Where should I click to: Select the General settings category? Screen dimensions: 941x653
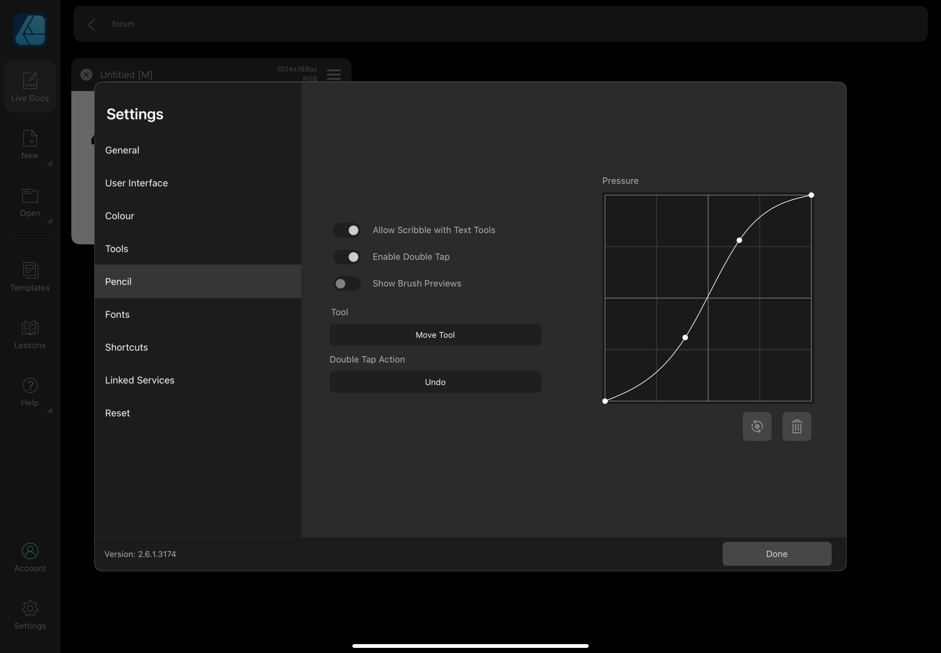point(198,150)
